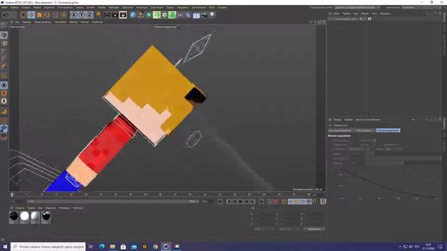
Task: Toggle the soft selection checkbox
Action: pos(374,140)
